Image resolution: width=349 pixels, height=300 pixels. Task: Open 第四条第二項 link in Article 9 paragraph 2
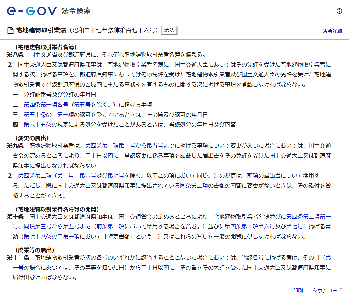tap(35, 175)
